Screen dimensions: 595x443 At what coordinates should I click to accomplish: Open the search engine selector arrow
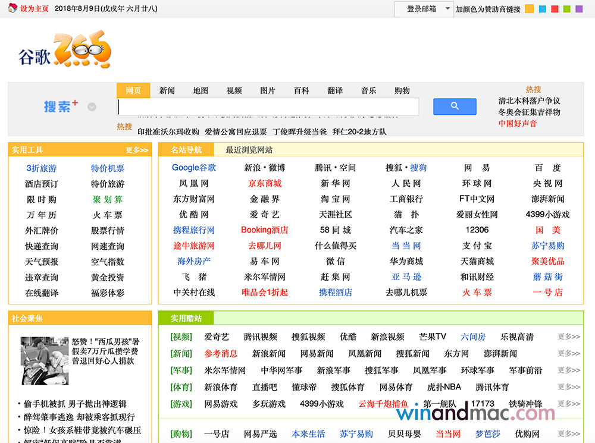(x=92, y=107)
